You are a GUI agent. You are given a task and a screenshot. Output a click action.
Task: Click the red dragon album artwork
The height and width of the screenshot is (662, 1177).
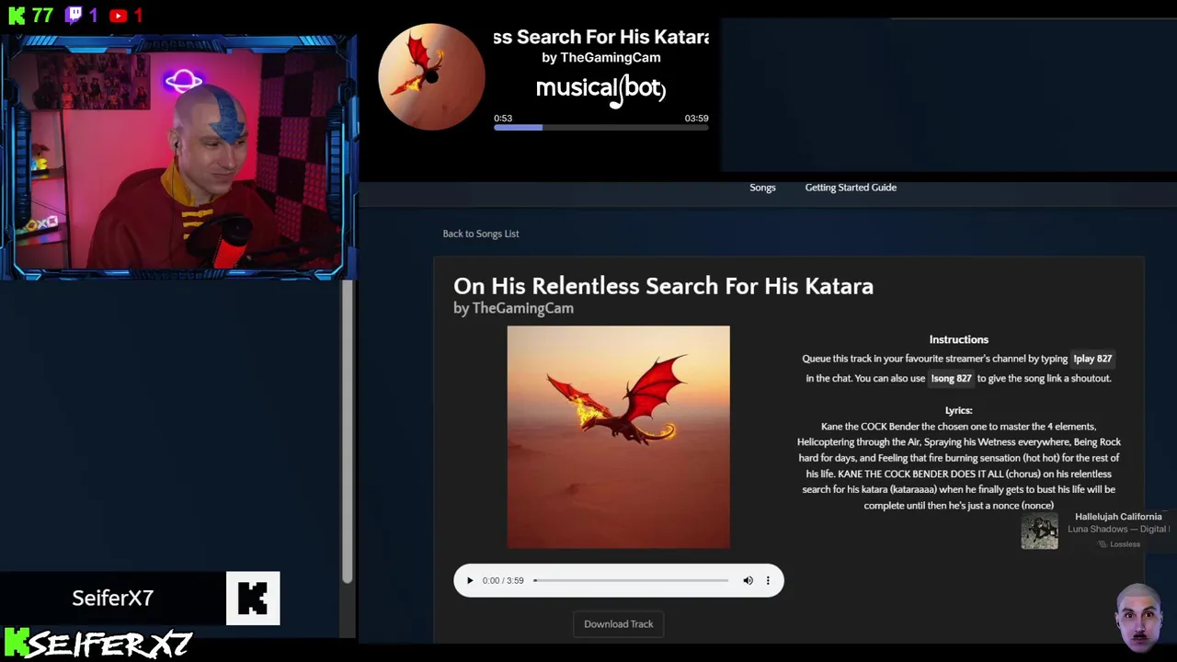pyautogui.click(x=618, y=437)
